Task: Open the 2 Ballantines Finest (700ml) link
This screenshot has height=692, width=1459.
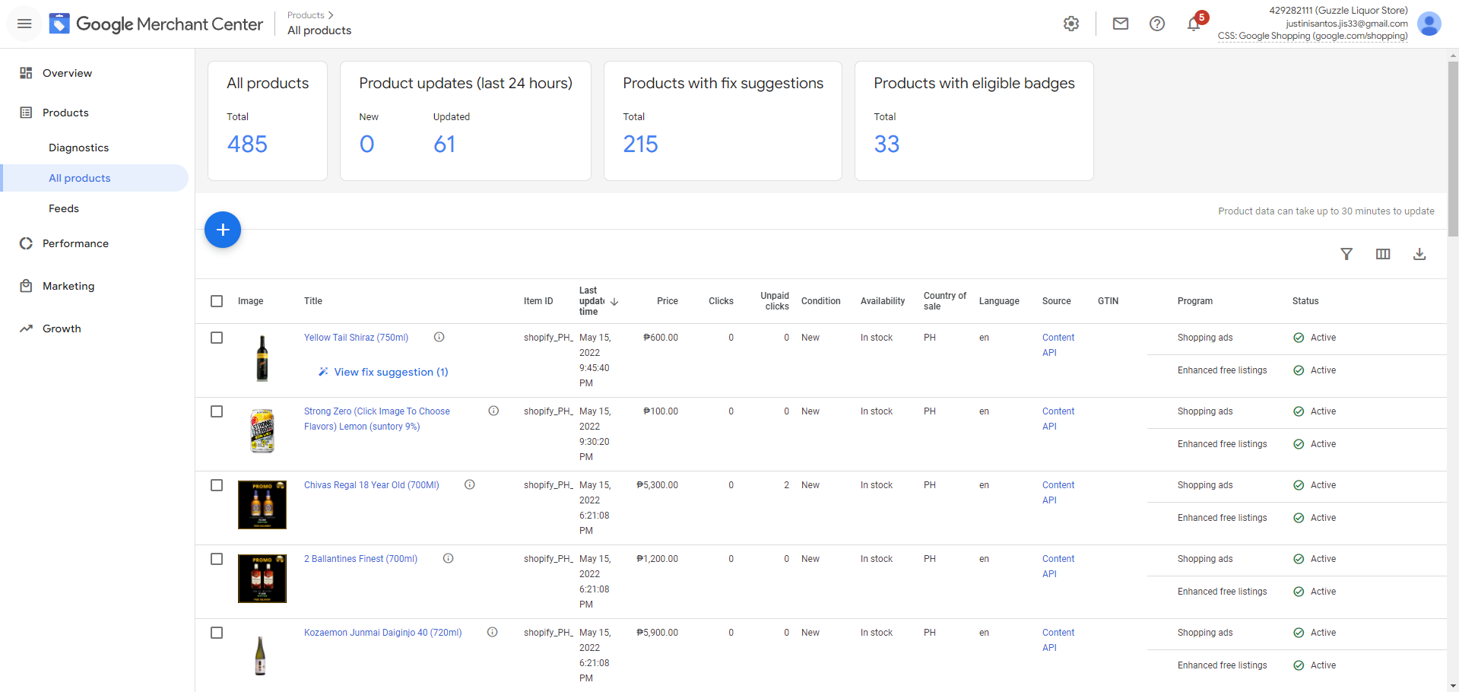Action: pos(360,559)
